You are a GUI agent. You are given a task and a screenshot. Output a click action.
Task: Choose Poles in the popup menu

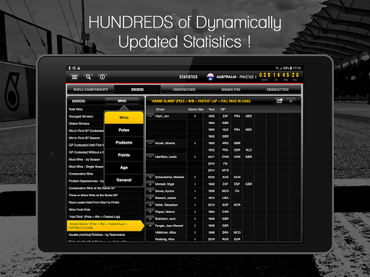pyautogui.click(x=124, y=130)
